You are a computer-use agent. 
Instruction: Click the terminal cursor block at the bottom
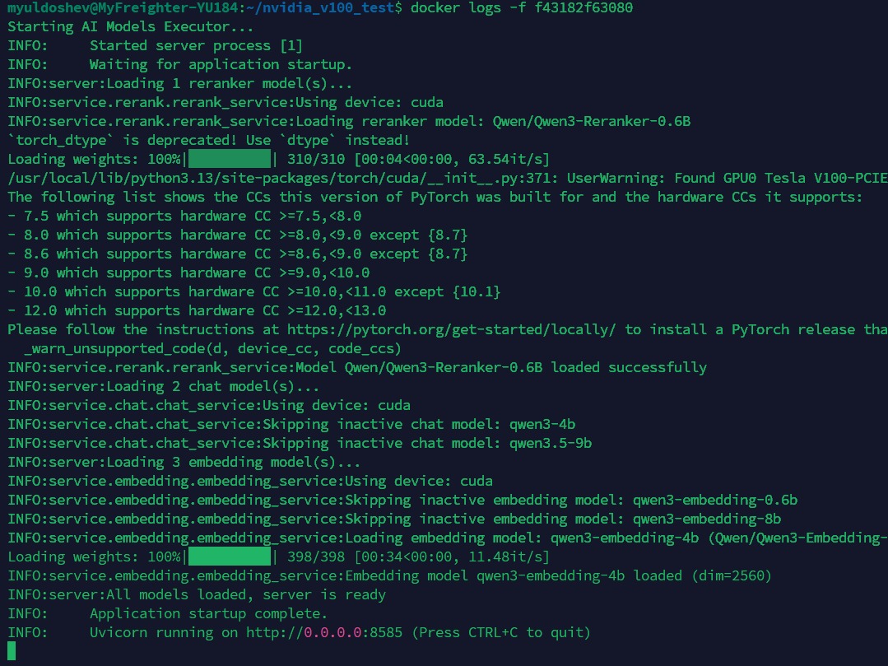point(12,651)
